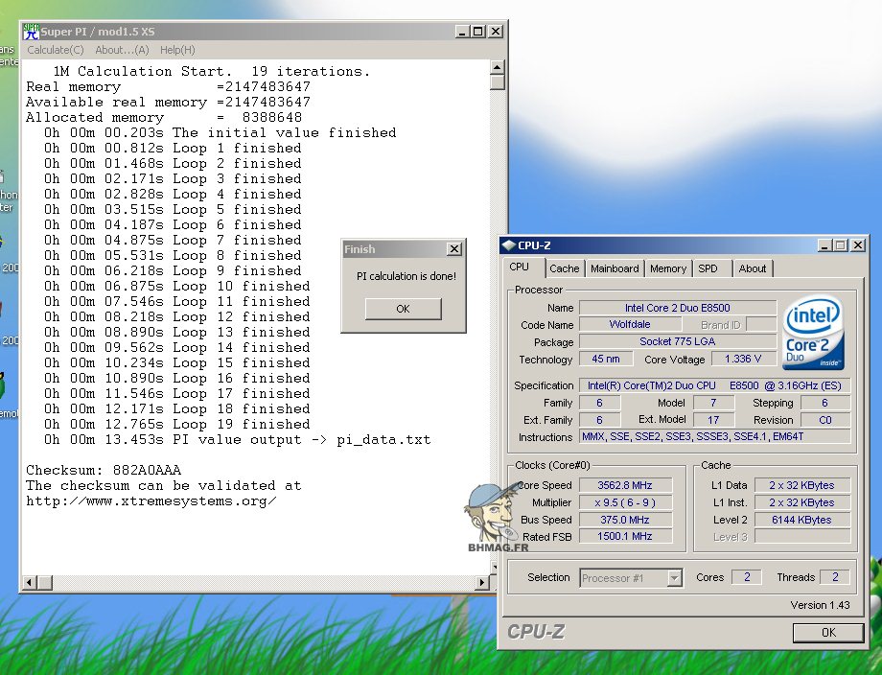Screen dimensions: 882x675
Task: Click the Version 1.43 label in CPU-Z
Action: pos(820,605)
